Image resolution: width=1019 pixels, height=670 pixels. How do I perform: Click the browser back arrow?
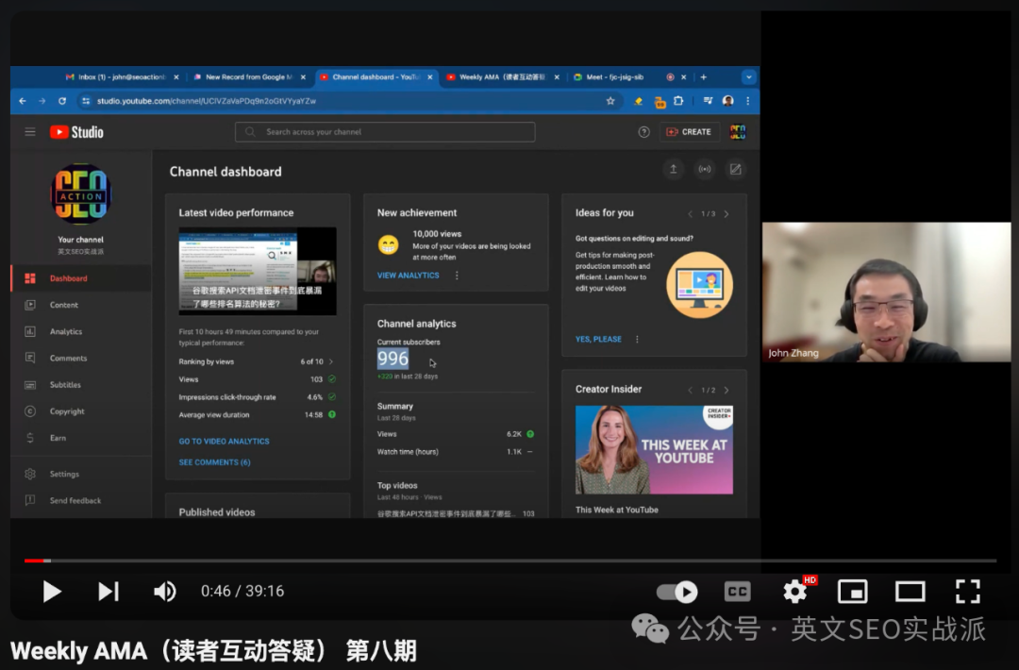click(23, 101)
